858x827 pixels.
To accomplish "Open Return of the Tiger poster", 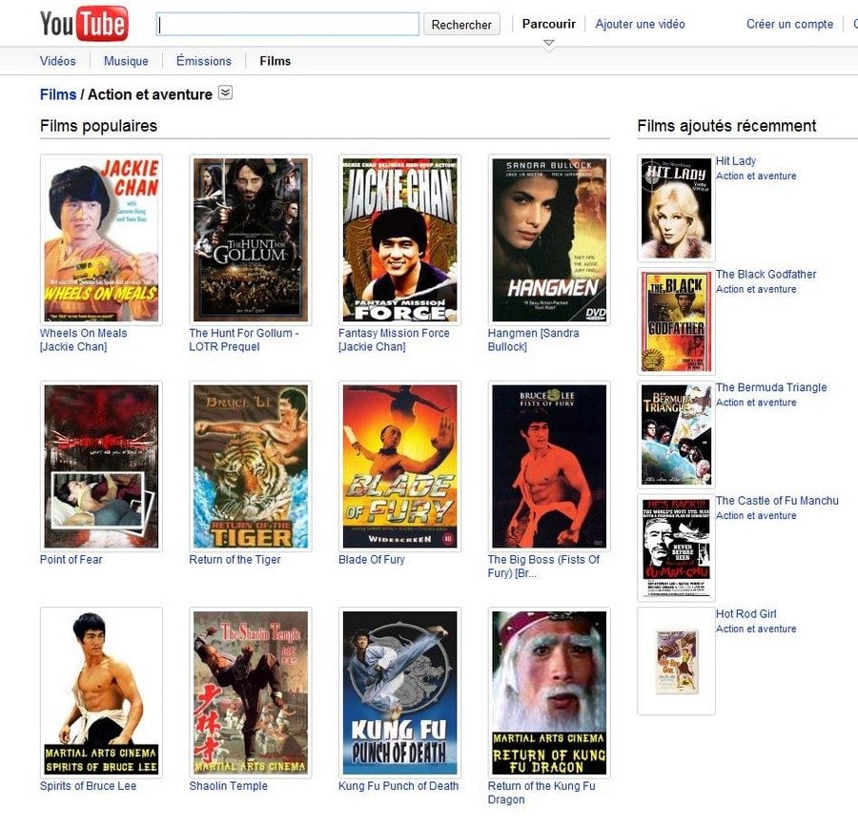I will point(251,465).
